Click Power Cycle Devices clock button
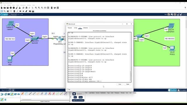The height and width of the screenshot is (105, 187). [10, 90]
